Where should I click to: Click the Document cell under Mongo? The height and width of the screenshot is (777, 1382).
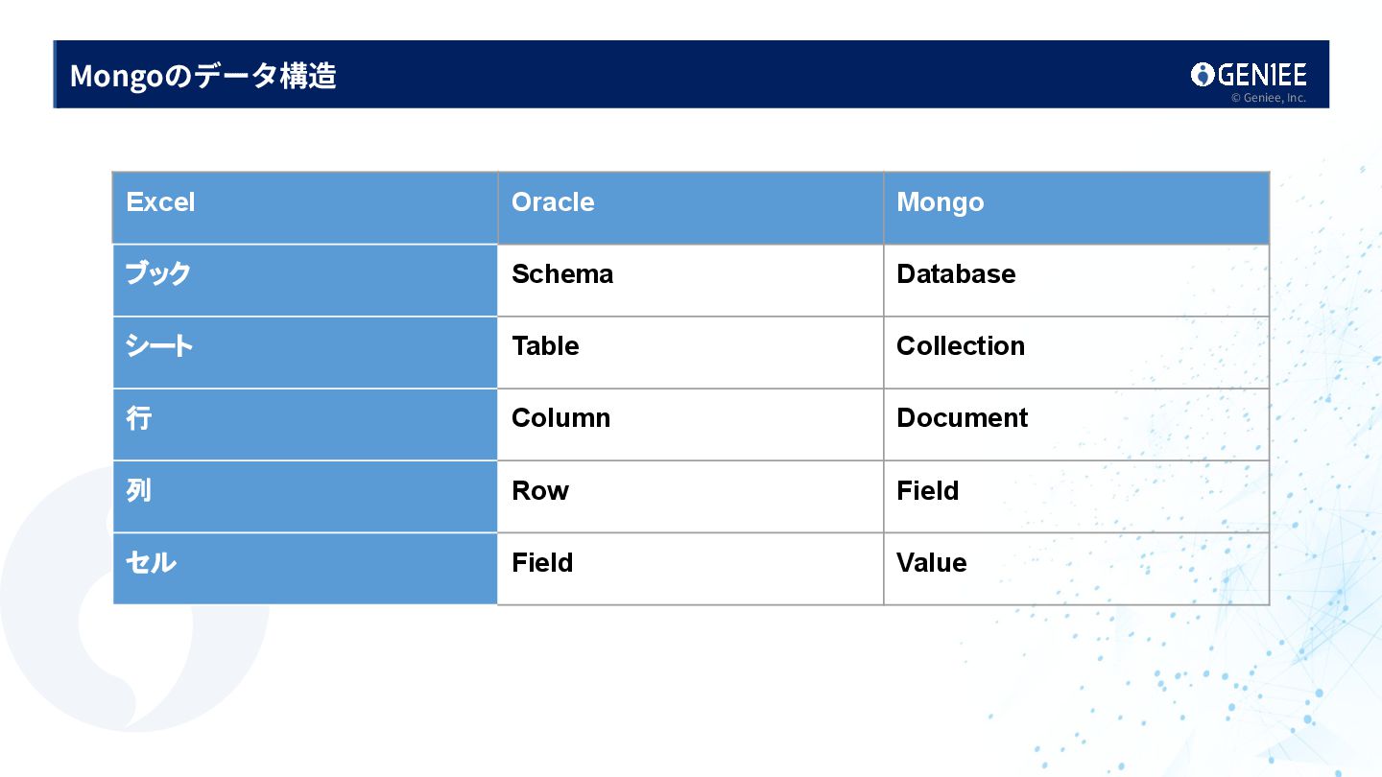point(1076,424)
